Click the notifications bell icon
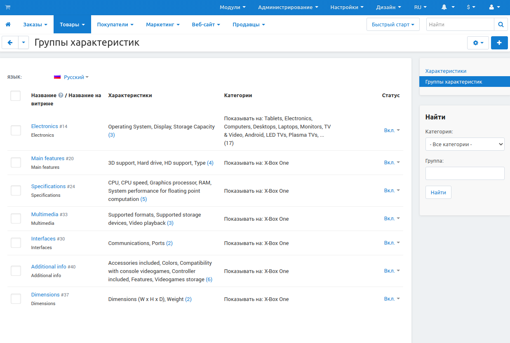510x343 pixels. pos(444,7)
